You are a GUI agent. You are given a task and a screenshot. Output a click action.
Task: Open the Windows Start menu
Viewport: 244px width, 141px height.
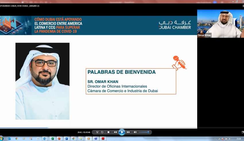[2, 139]
